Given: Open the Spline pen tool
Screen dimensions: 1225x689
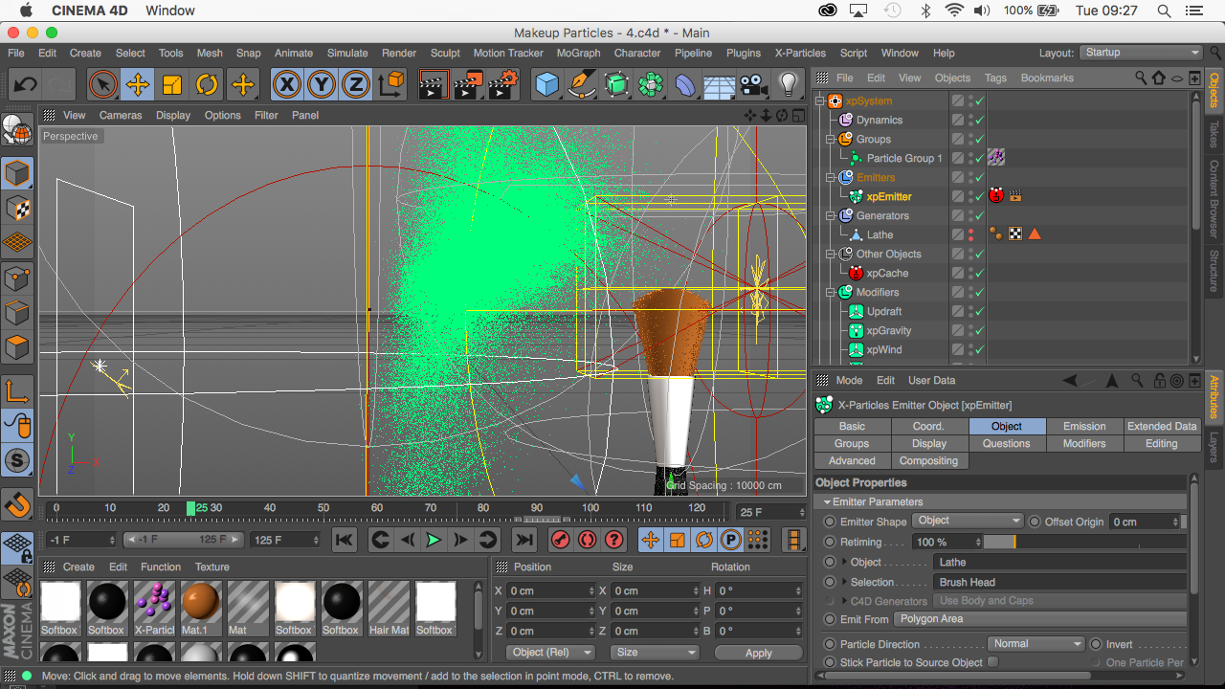Looking at the screenshot, I should click(581, 84).
